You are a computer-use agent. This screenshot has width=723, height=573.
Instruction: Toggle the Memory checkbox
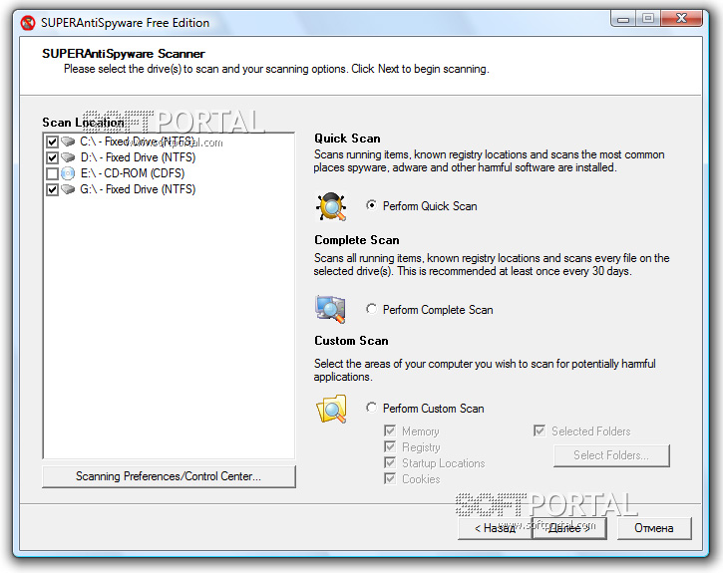[390, 430]
